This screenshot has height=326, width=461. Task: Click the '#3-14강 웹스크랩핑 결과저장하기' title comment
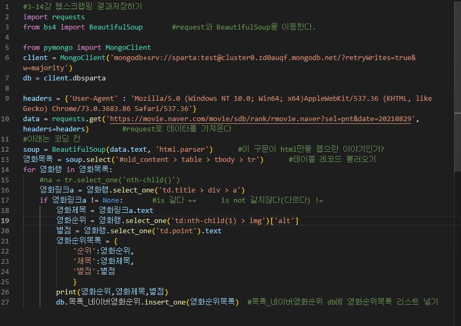coord(83,7)
